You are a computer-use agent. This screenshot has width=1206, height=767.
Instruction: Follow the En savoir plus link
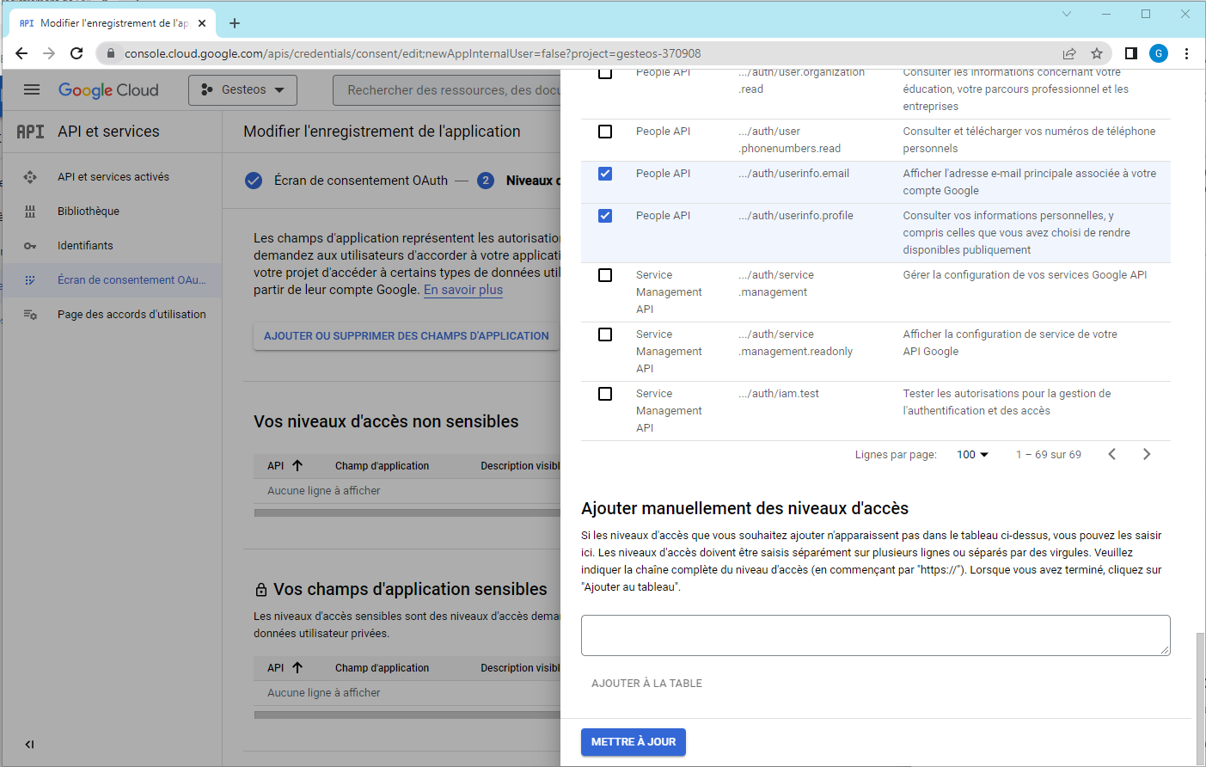462,290
